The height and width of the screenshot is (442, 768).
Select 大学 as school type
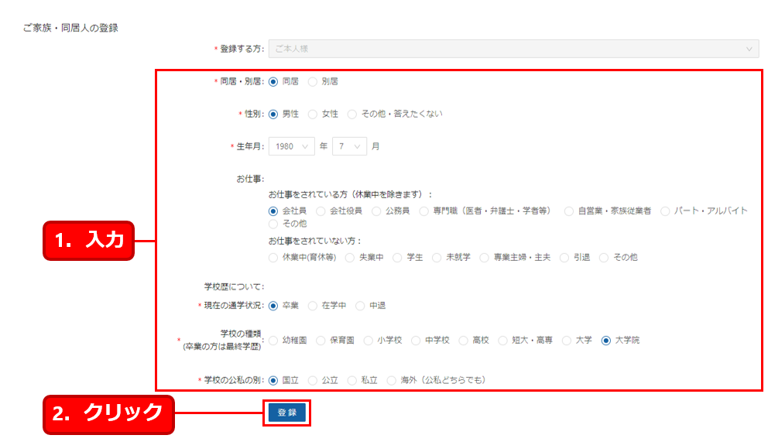click(567, 340)
